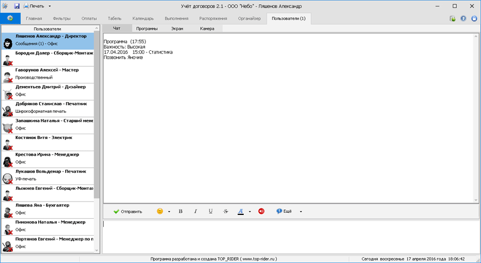Click avatar of Лукашов Вольдемар

pyautogui.click(x=7, y=179)
